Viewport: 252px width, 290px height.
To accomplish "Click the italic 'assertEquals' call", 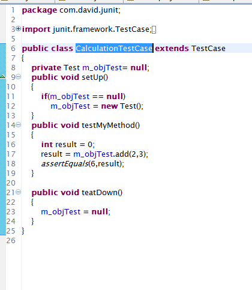I will tap(65, 164).
